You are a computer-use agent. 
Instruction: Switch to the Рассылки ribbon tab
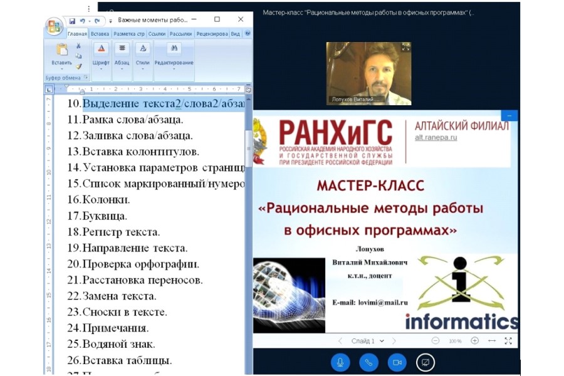pos(180,34)
